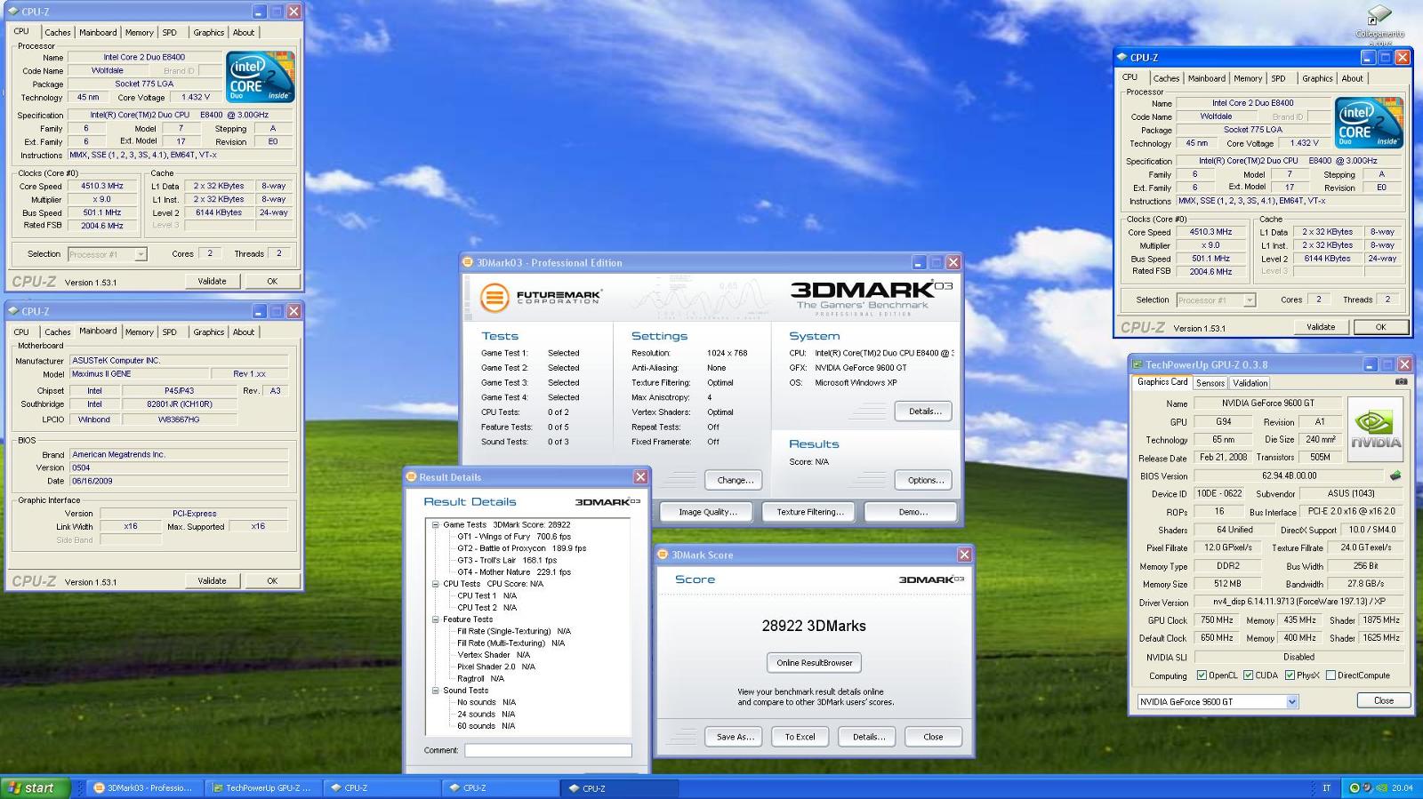
Task: Click Details... in the 3DMark03 System section
Action: (x=924, y=411)
